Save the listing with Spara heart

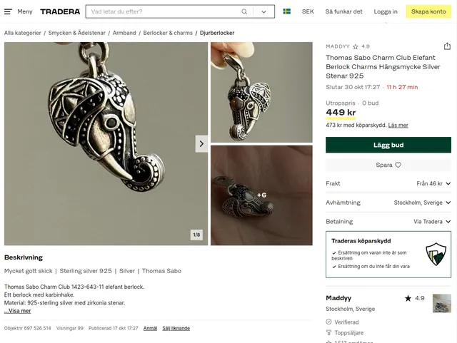click(388, 165)
